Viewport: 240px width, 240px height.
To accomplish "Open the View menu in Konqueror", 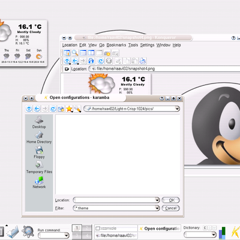I will [92, 45].
